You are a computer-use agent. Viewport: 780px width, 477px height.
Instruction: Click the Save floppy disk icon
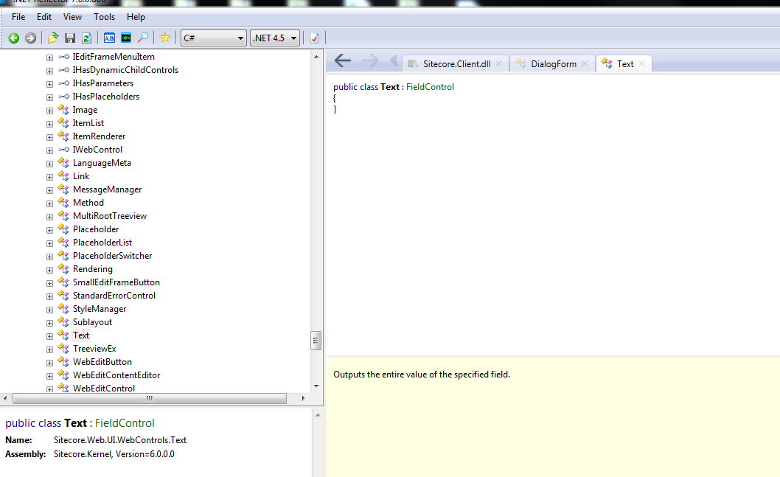tap(70, 38)
